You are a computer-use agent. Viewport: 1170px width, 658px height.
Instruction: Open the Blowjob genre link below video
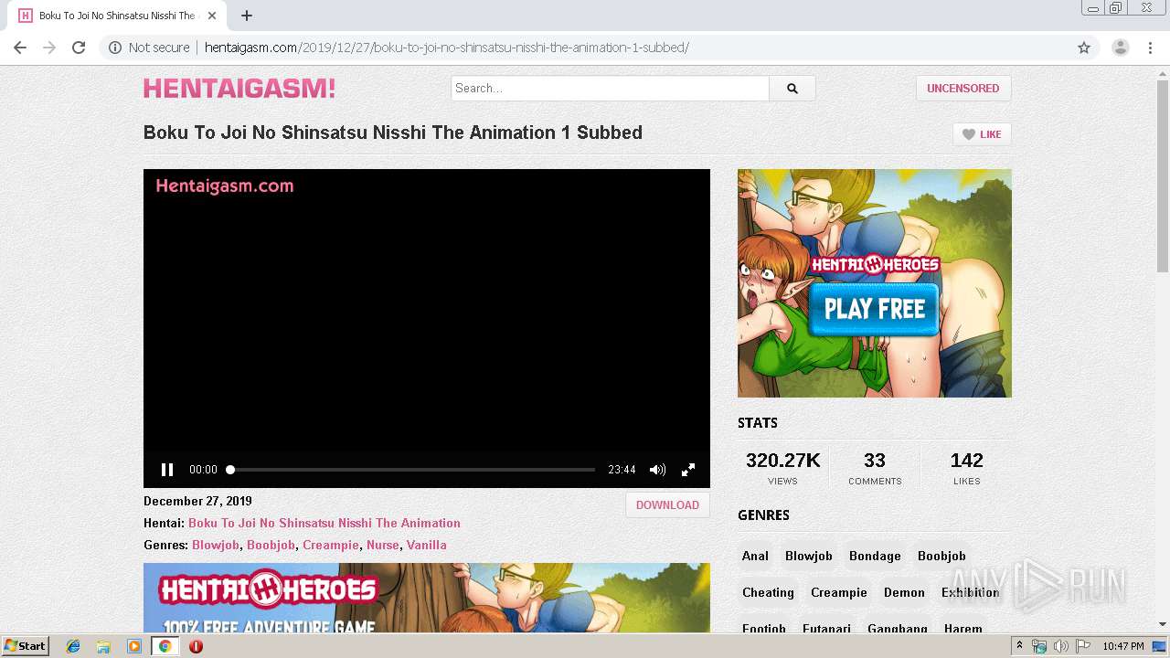(216, 545)
